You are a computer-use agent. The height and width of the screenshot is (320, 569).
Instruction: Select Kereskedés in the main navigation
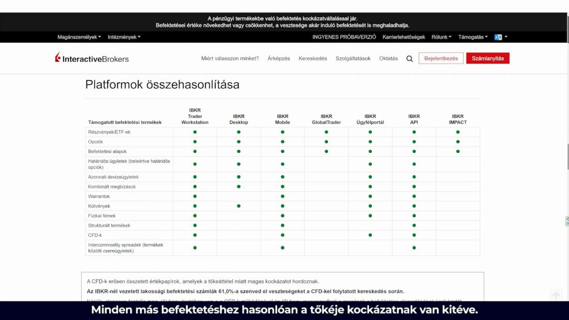[x=312, y=58]
